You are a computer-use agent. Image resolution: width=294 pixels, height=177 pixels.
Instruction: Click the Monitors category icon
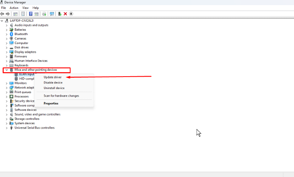coord(11,83)
